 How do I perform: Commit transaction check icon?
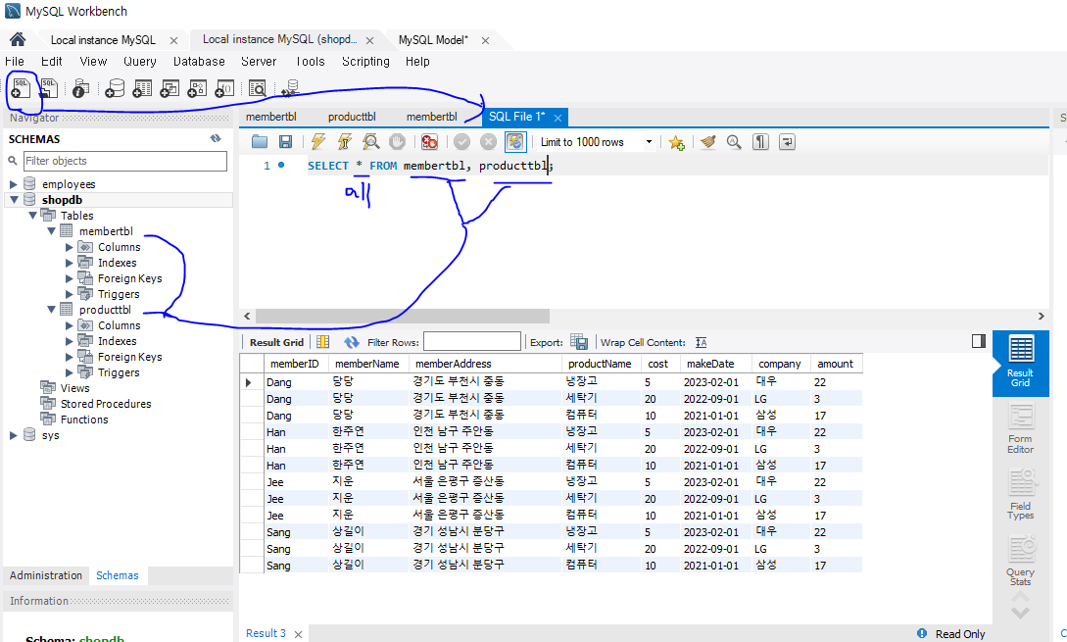tap(462, 141)
